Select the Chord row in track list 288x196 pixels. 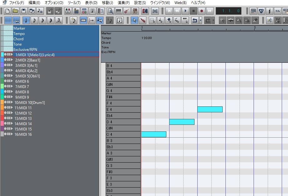(x=50, y=39)
